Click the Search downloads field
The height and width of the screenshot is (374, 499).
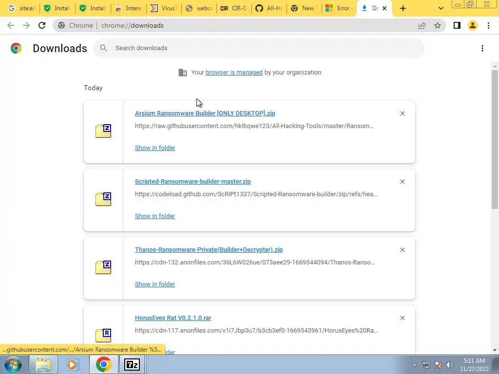pos(259,48)
